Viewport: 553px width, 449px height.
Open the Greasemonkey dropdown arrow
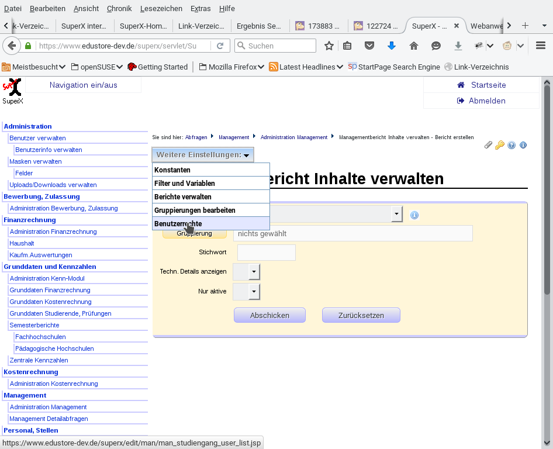pyautogui.click(x=520, y=46)
